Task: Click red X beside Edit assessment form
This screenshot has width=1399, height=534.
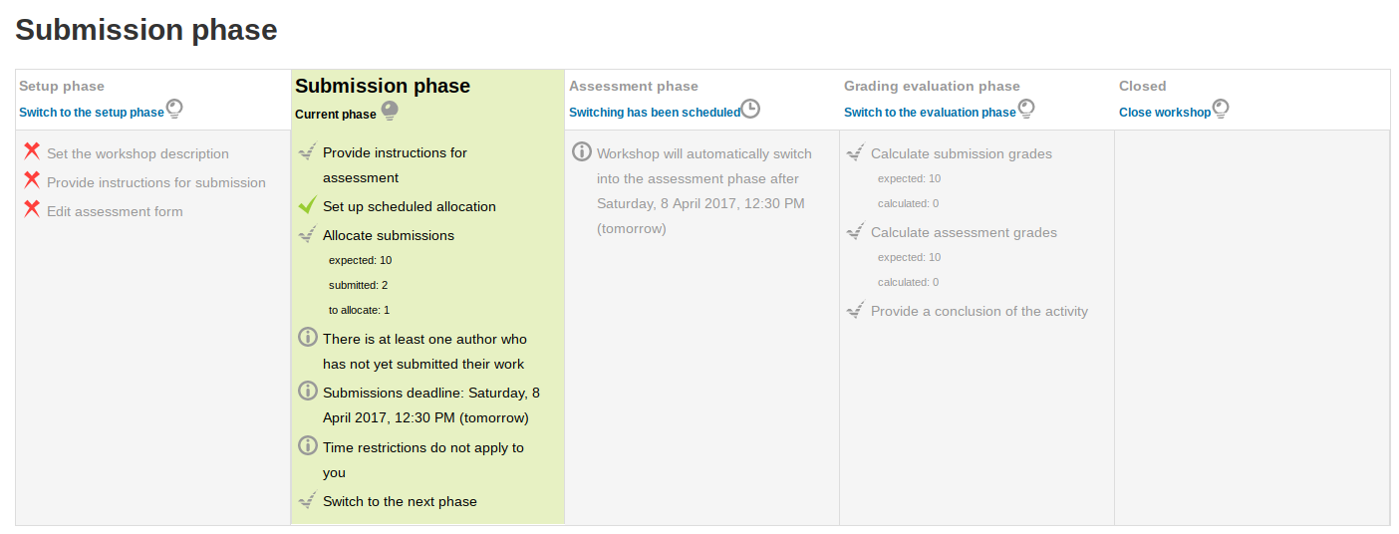Action: pos(32,209)
